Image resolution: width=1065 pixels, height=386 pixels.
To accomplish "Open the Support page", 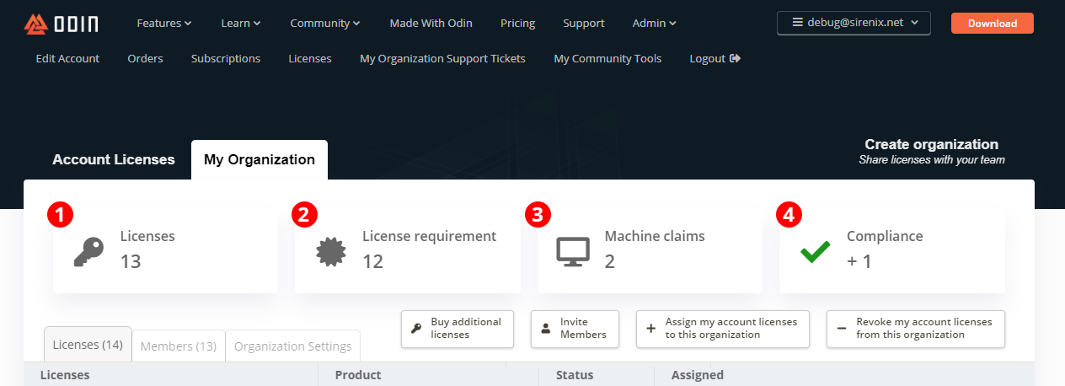I will 584,24.
